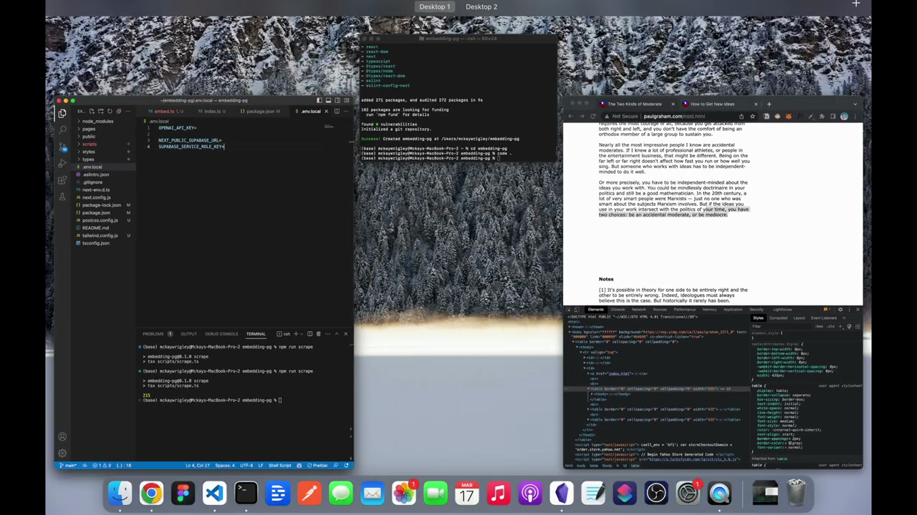
Task: Expand the styles folder
Action: tap(88, 152)
